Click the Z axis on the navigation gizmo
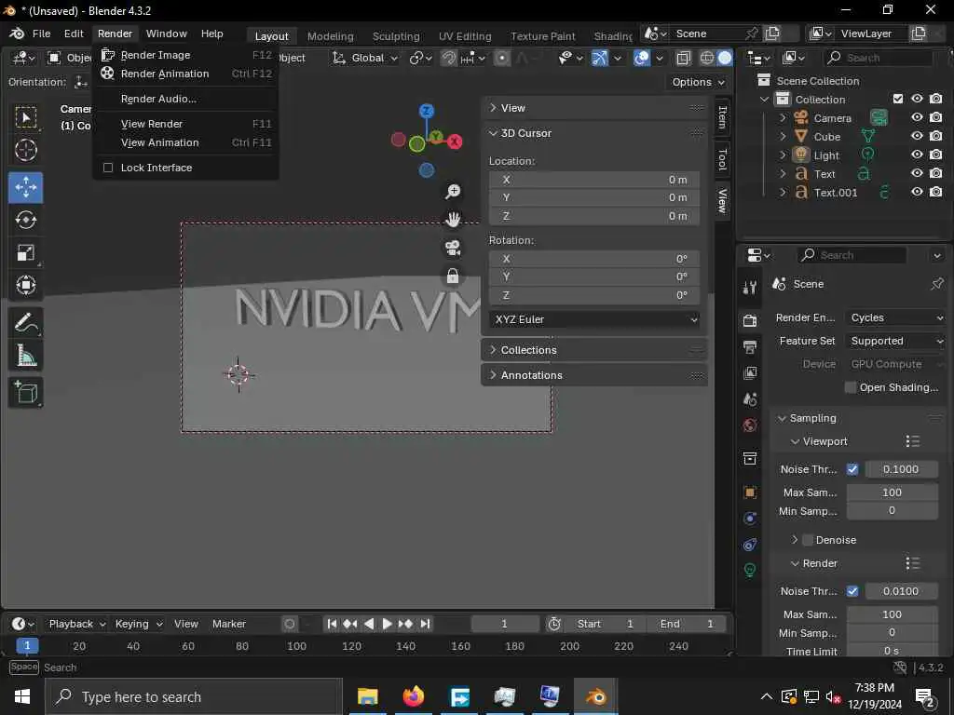This screenshot has height=715, width=954. (427, 111)
